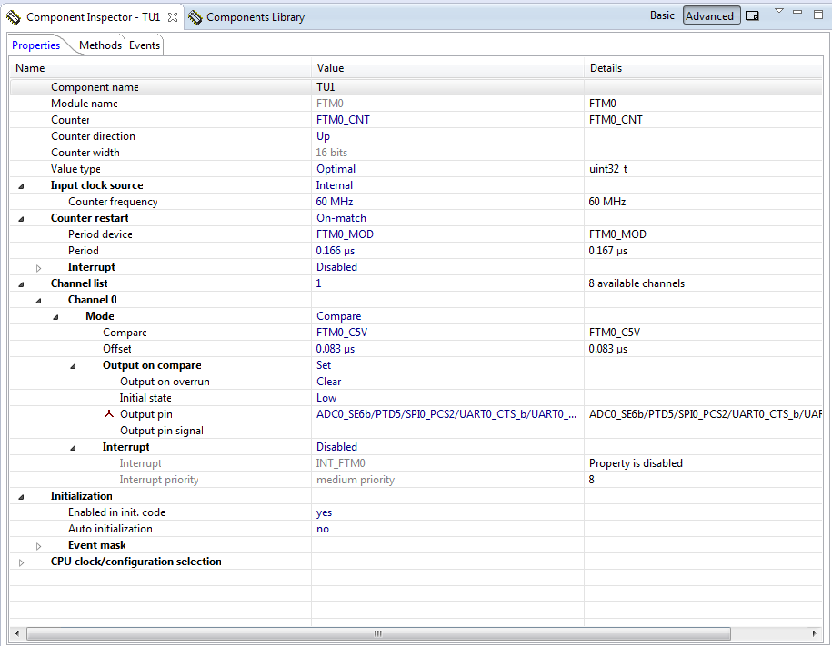Click the Component Inspector chip icon

pos(14,17)
